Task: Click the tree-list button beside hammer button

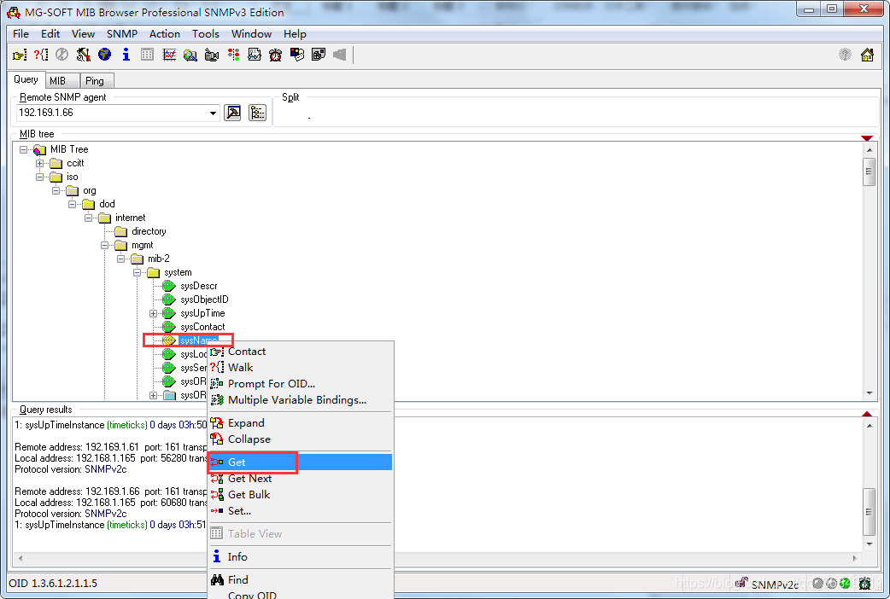Action: pyautogui.click(x=258, y=113)
